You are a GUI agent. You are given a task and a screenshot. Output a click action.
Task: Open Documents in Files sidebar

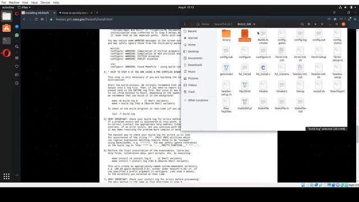pyautogui.click(x=199, y=58)
